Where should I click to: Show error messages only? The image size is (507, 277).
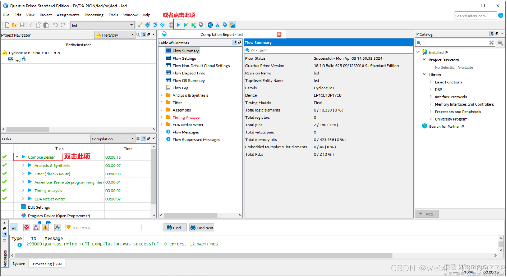click(x=27, y=228)
